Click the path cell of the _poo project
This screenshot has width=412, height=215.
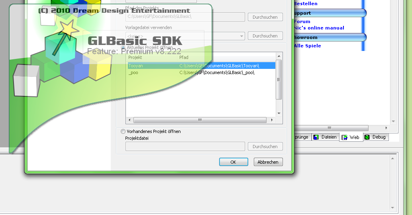click(217, 72)
